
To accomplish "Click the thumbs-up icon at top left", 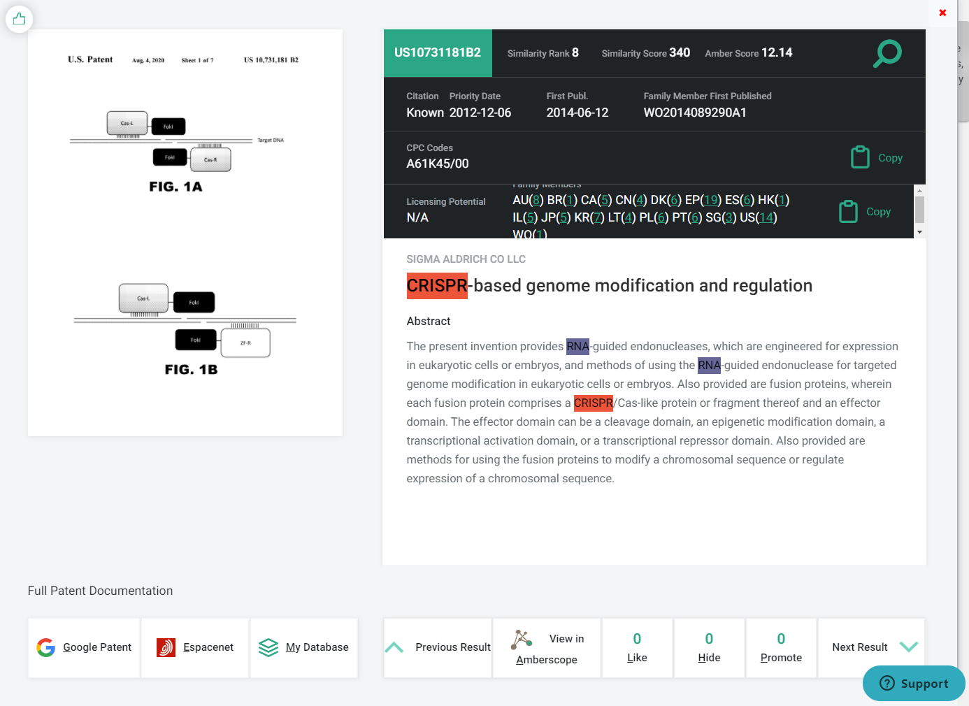I will click(19, 19).
